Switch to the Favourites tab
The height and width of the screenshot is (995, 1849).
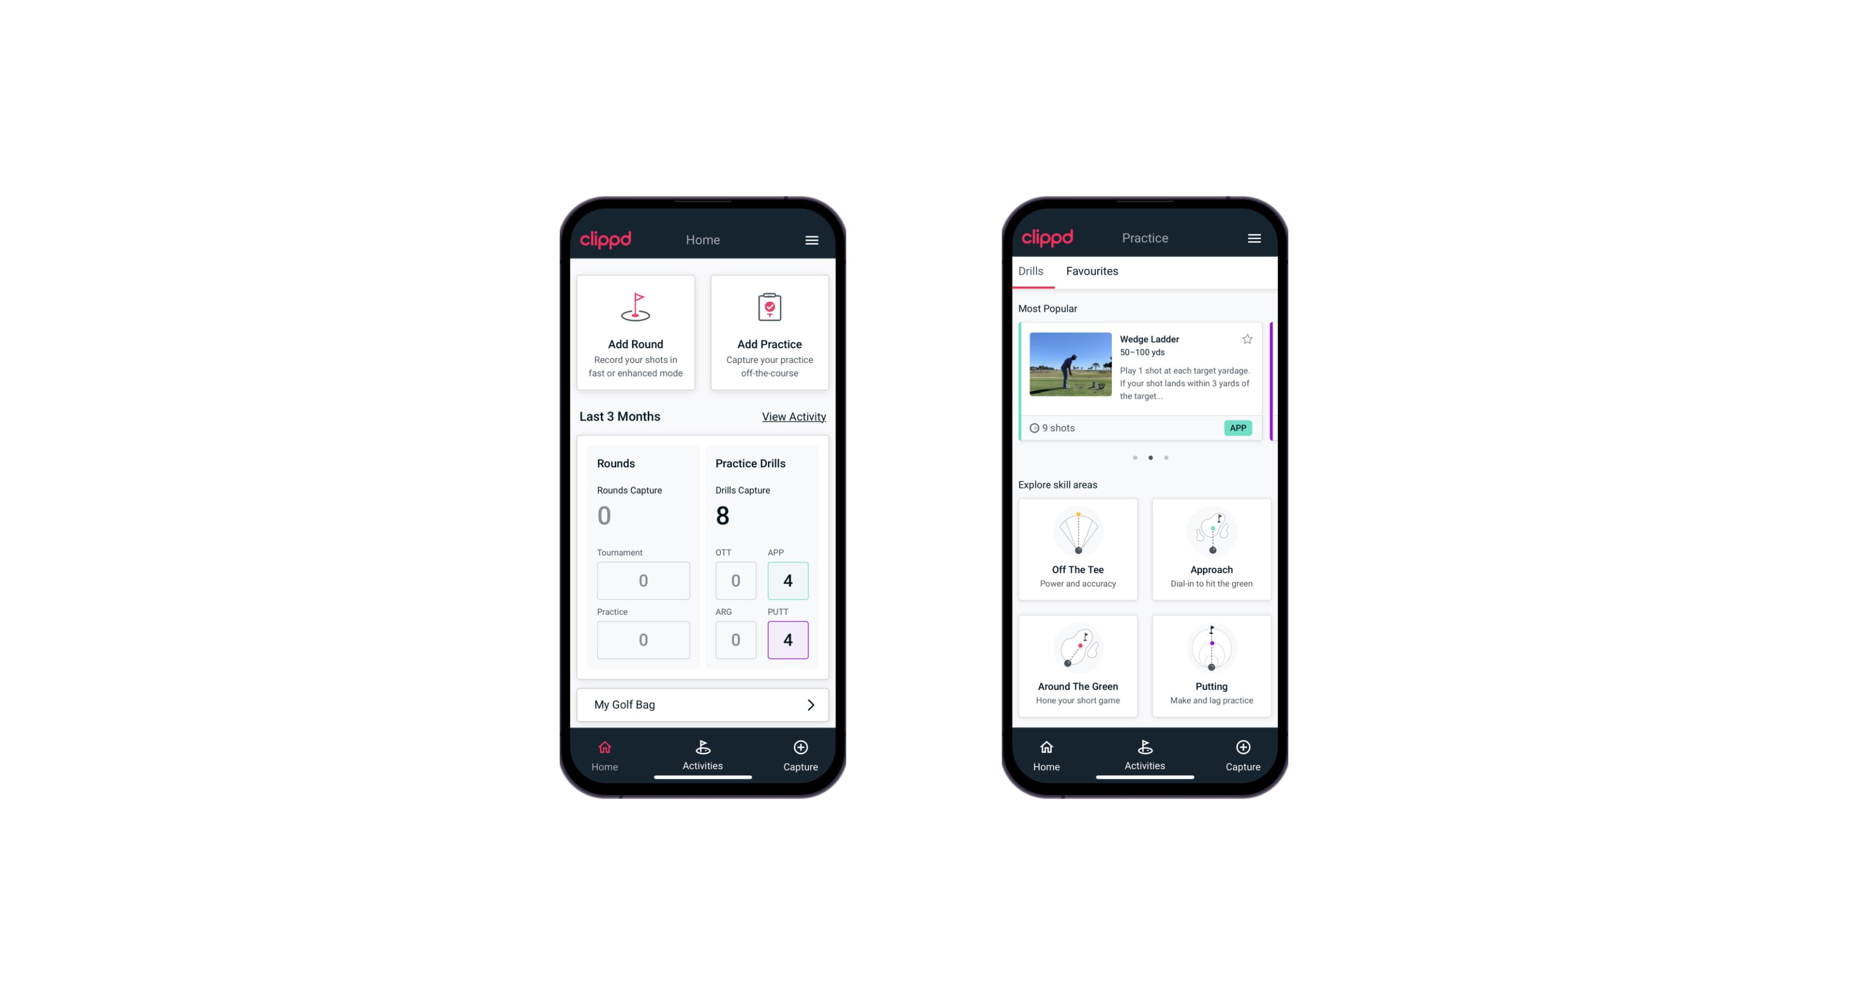(x=1092, y=271)
